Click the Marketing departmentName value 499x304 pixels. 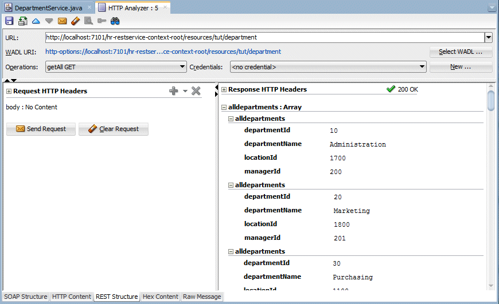click(352, 211)
